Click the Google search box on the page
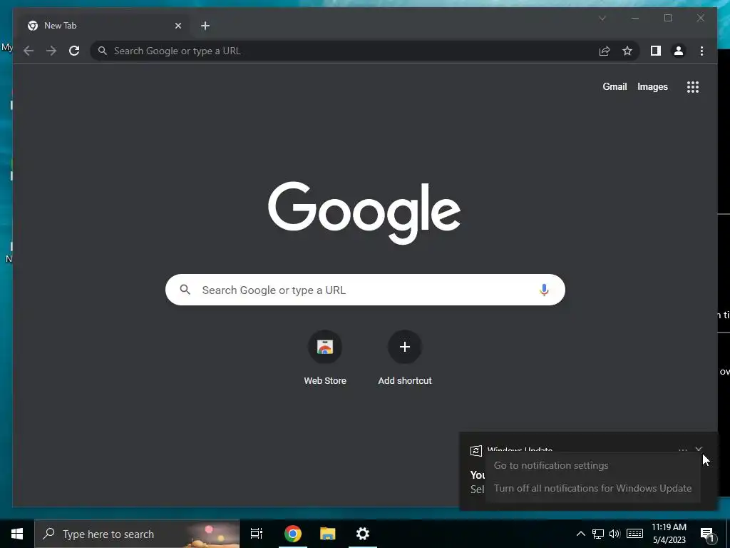This screenshot has width=730, height=548. 365,290
